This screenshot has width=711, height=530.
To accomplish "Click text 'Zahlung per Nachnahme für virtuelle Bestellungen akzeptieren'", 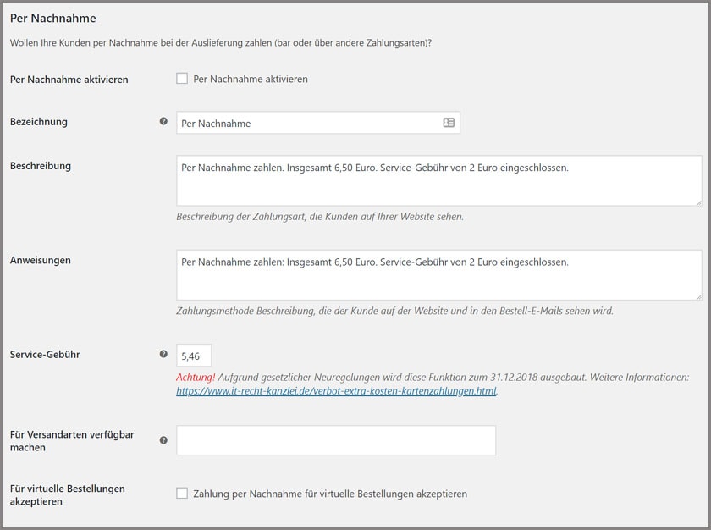I will [330, 494].
